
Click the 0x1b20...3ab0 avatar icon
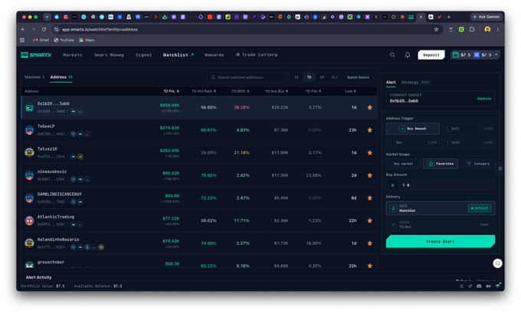[29, 108]
